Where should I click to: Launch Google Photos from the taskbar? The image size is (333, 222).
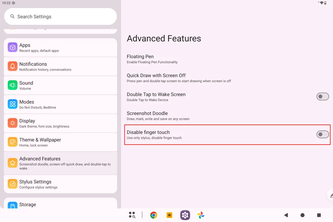point(201,215)
